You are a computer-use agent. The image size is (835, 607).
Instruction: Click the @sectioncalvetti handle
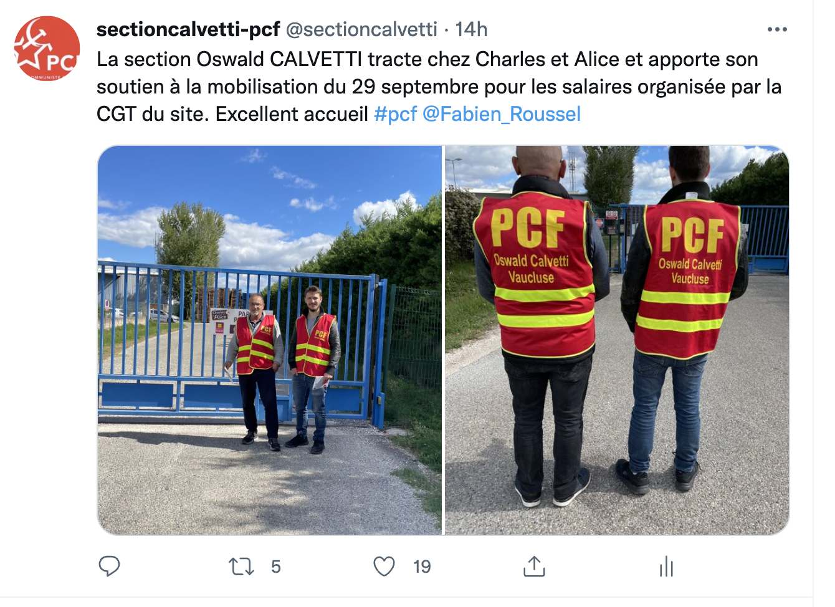(361, 29)
